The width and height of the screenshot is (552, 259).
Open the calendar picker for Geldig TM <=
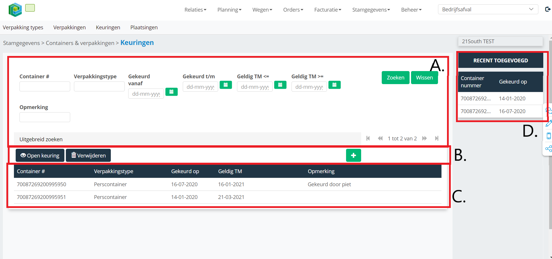tap(280, 85)
